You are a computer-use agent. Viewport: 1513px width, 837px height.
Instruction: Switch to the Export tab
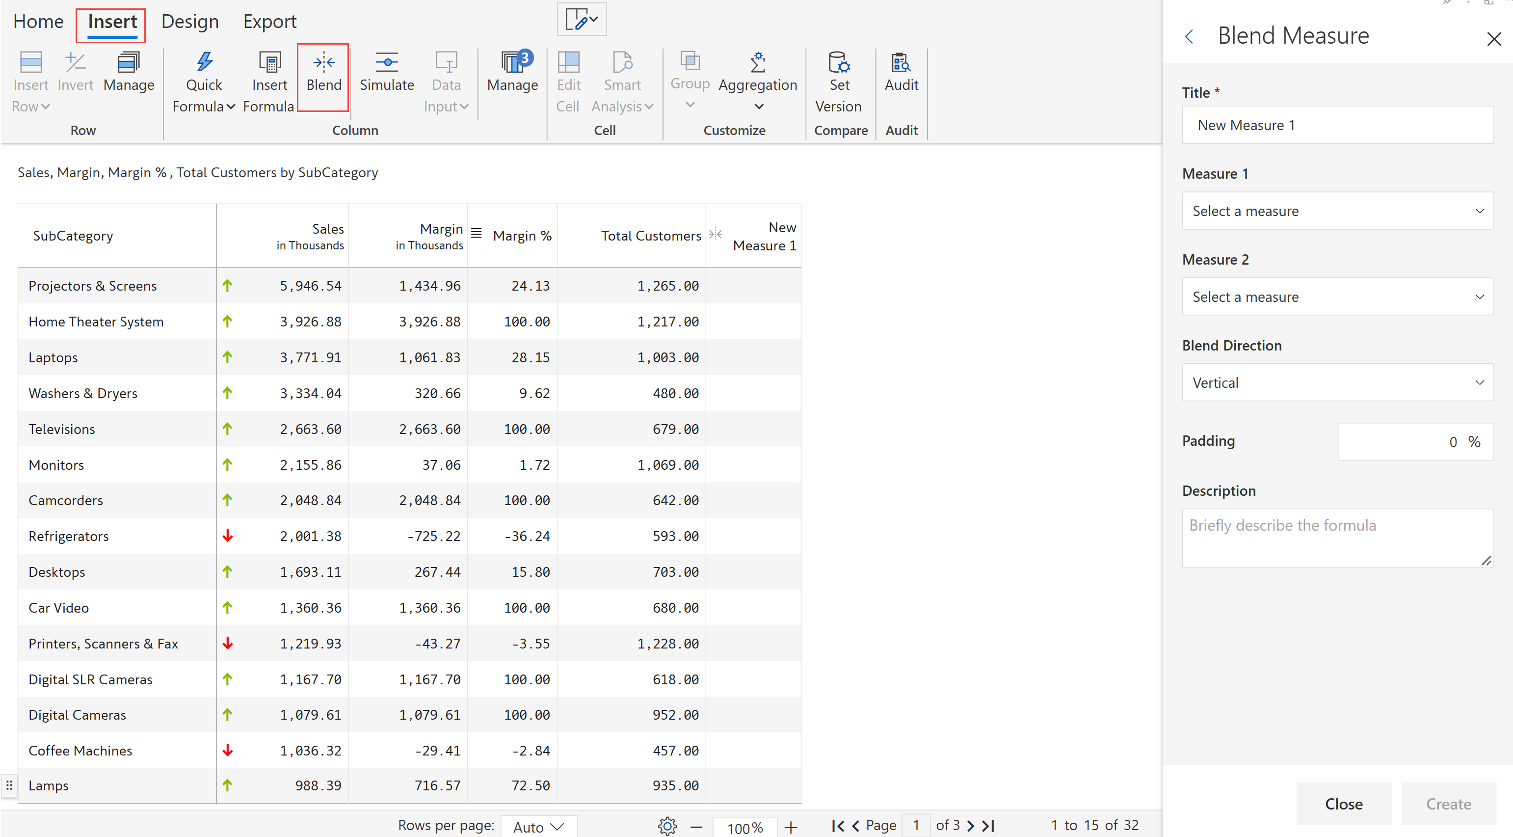(269, 22)
